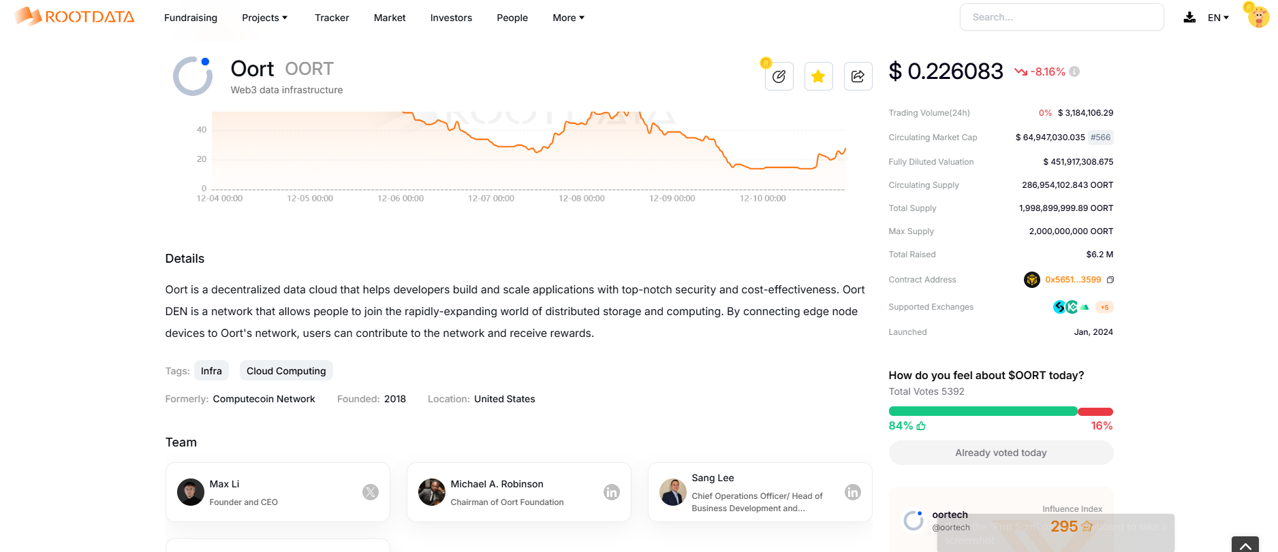Open the 0x5651...3599 contract address link

point(1073,280)
